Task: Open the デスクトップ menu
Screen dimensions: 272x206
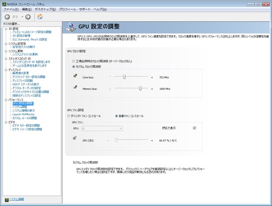Action: click(45, 9)
